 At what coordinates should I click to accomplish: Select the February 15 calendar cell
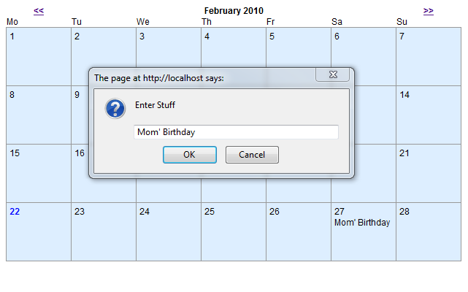click(x=39, y=173)
